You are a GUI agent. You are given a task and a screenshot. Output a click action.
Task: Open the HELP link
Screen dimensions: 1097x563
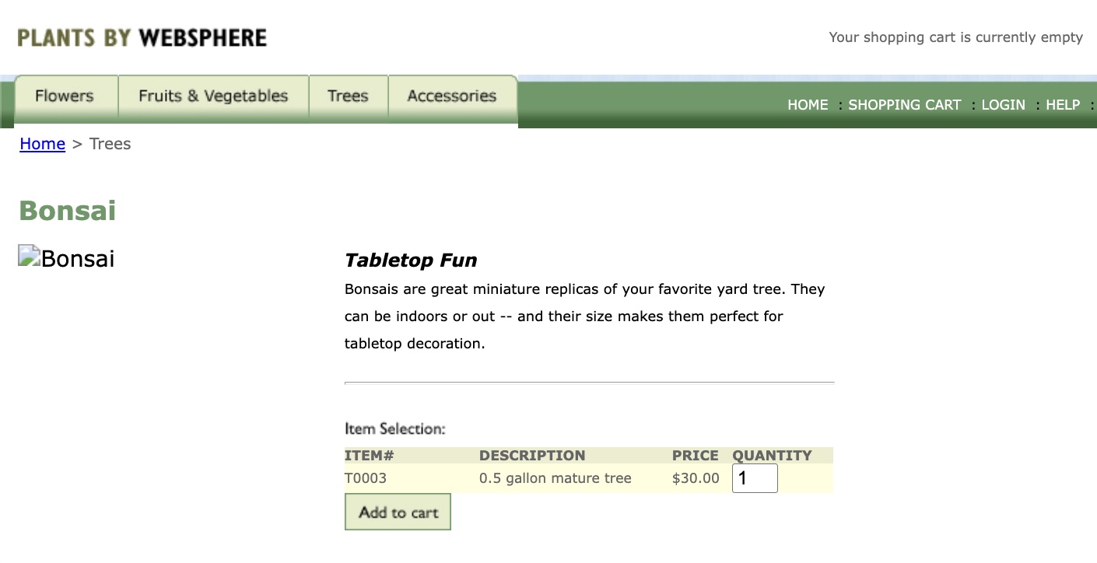pyautogui.click(x=1063, y=105)
